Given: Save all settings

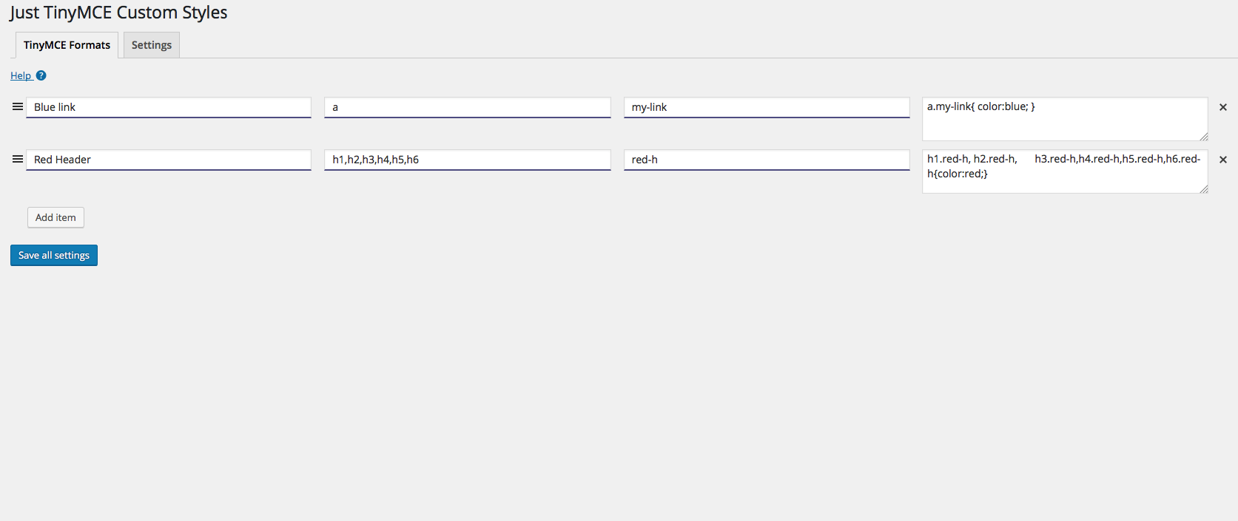Looking at the screenshot, I should pyautogui.click(x=54, y=255).
